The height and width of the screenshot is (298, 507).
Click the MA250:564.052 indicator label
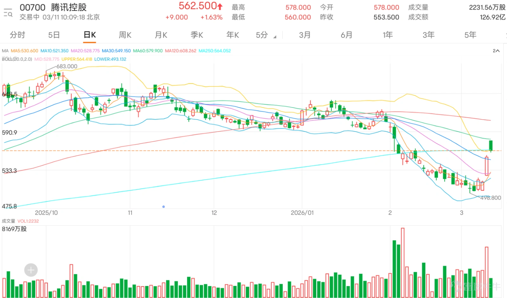[x=215, y=51]
